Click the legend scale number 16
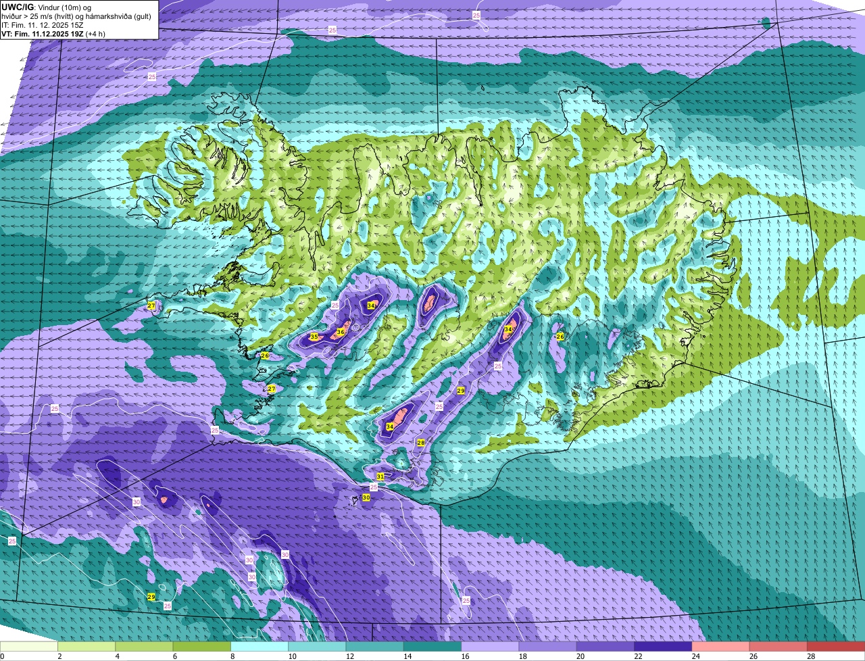This screenshot has height=661, width=865. click(465, 656)
